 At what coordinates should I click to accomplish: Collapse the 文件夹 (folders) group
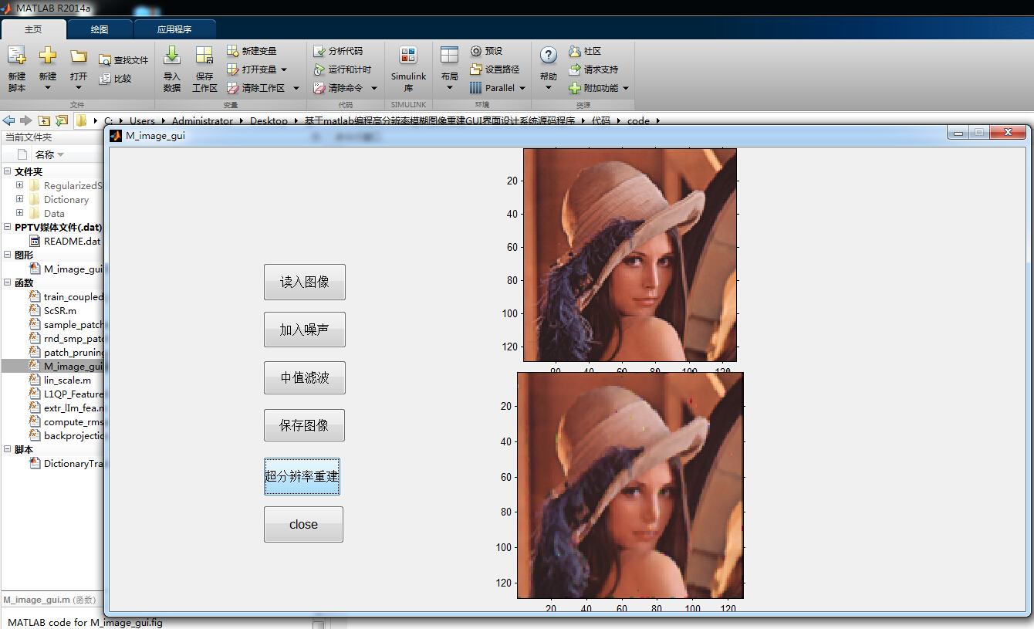point(7,171)
